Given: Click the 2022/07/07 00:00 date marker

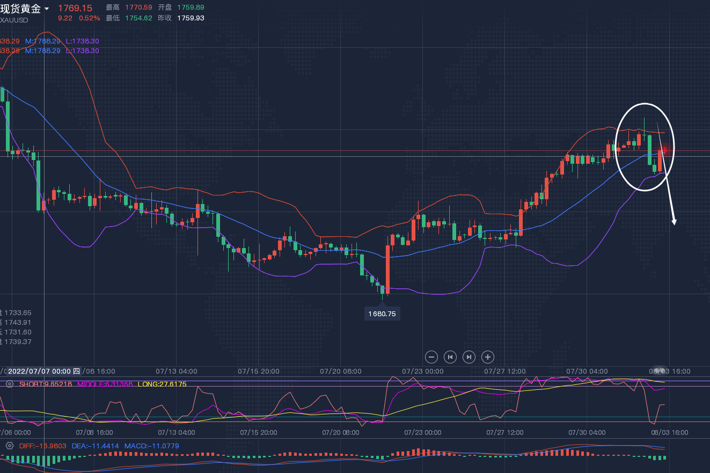Looking at the screenshot, I should pyautogui.click(x=40, y=371).
